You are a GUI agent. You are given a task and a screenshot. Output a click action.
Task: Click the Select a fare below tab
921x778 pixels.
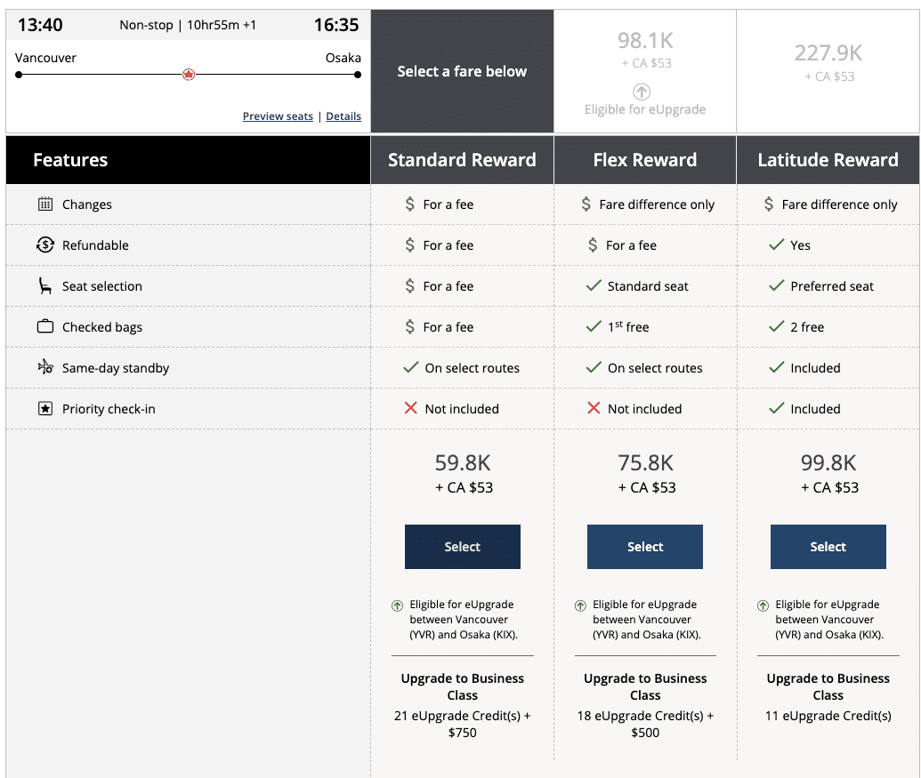[x=462, y=71]
